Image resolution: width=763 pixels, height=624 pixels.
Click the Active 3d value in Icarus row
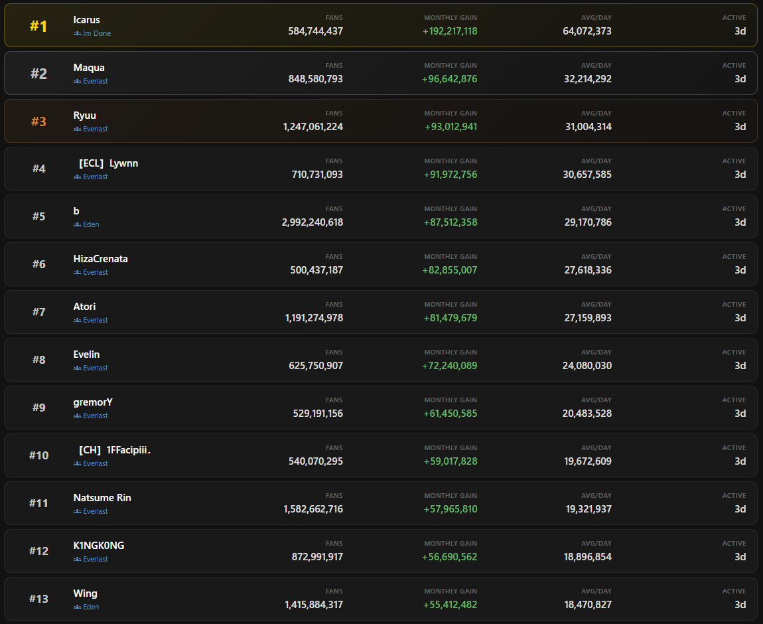pos(740,31)
